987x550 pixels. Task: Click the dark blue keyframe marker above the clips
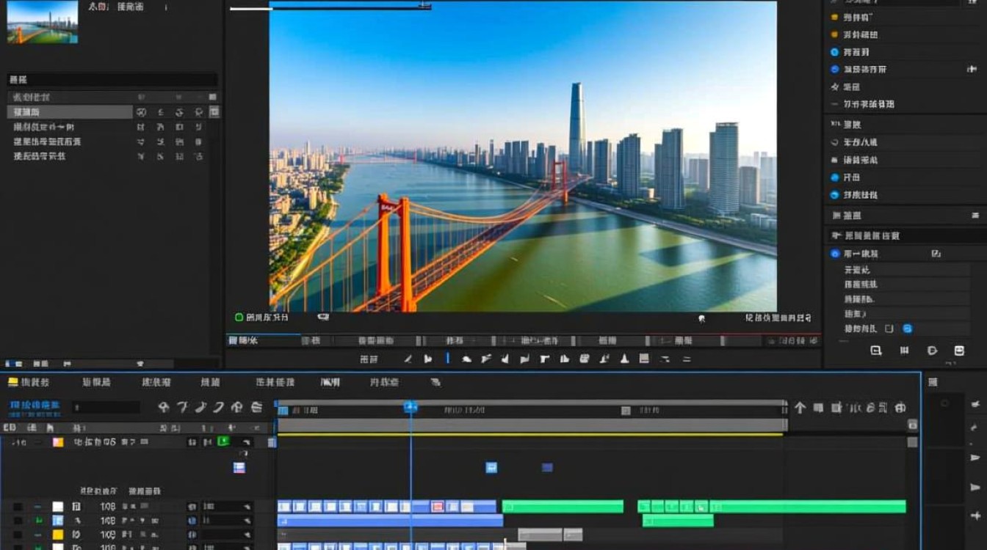547,467
